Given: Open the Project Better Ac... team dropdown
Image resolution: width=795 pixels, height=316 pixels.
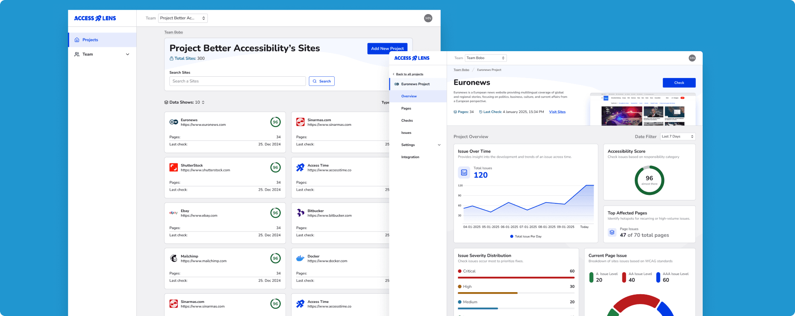Looking at the screenshot, I should tap(183, 18).
